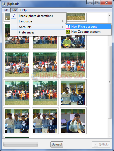The image size is (114, 151).
Task: Click the vertical scrollbar thumb
Action: (110, 82)
